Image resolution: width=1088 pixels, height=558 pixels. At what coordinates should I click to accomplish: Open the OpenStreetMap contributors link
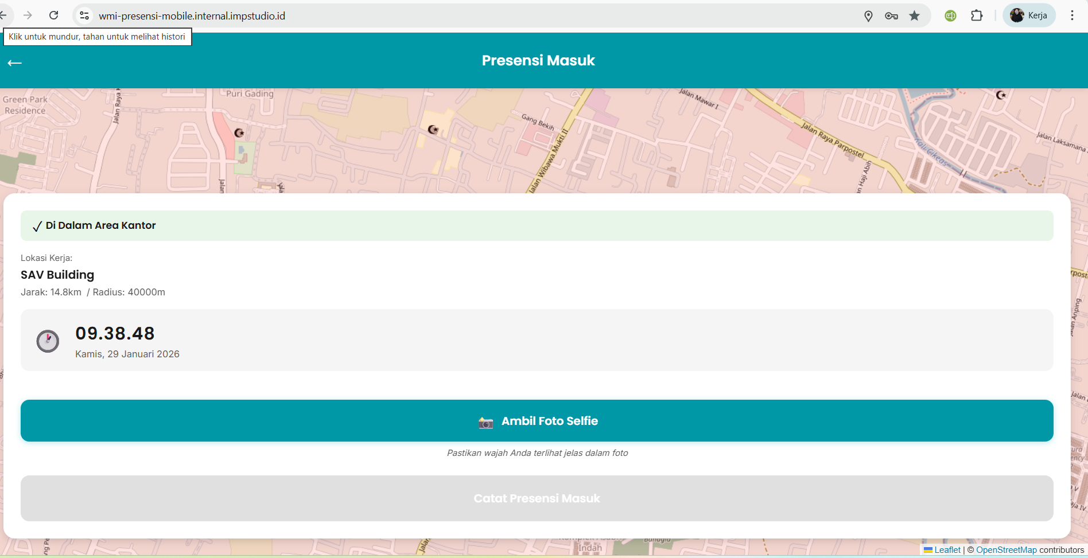coord(1006,550)
